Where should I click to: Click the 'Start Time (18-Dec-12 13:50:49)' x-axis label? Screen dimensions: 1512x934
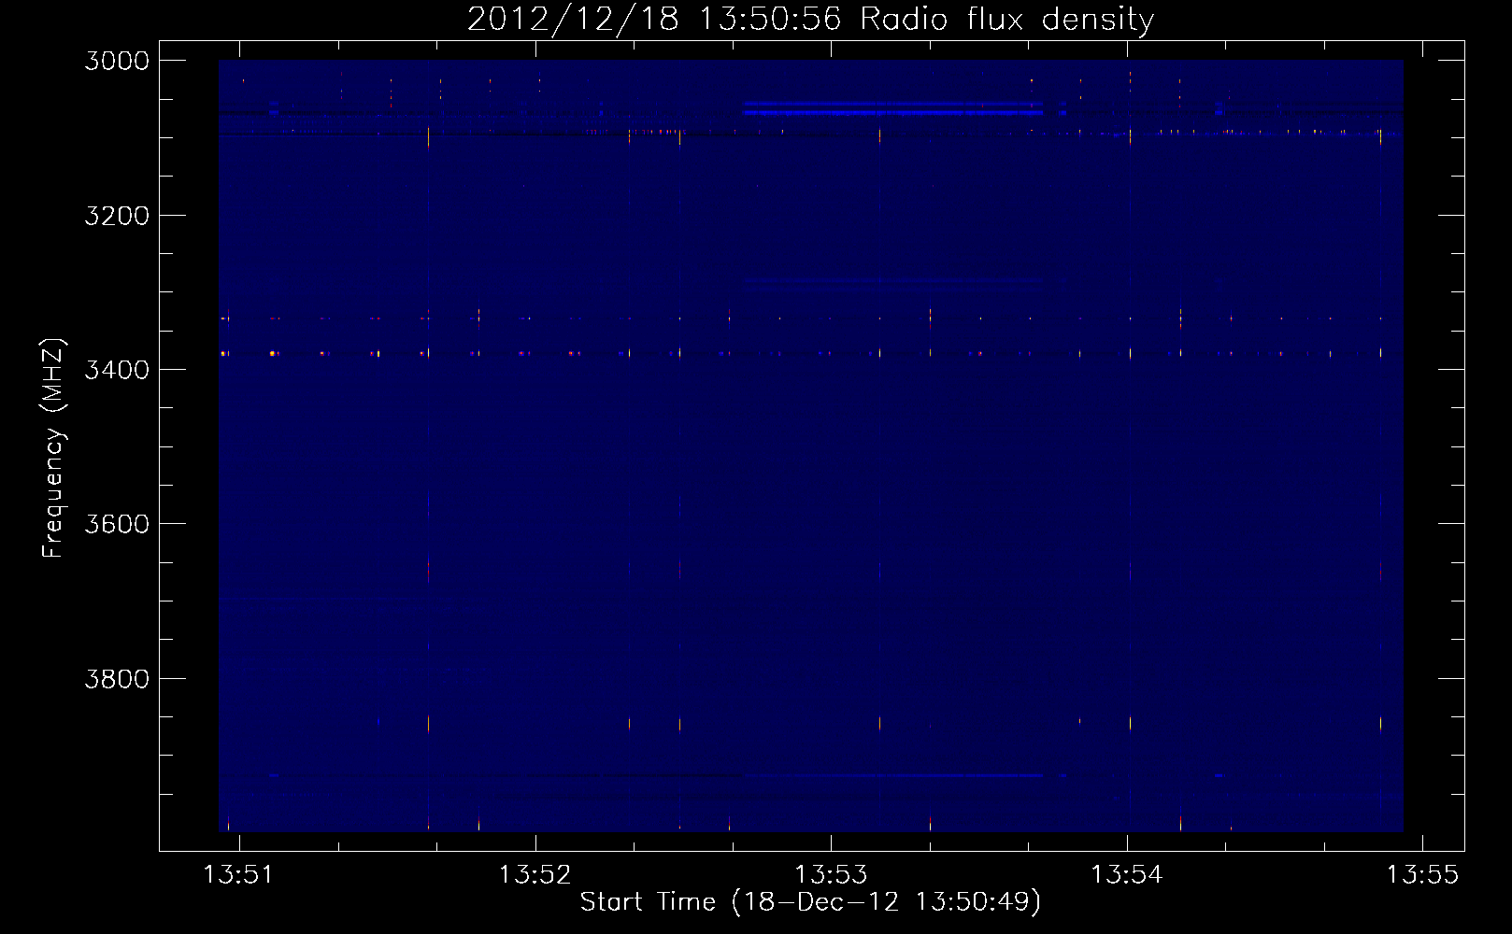[x=810, y=902]
